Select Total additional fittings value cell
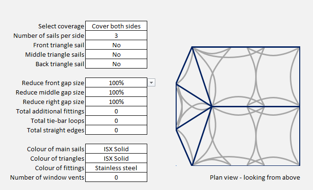This screenshot has width=313, height=190. click(x=116, y=111)
